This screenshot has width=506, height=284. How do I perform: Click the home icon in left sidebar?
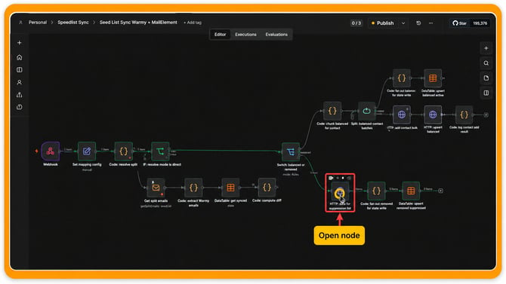(x=20, y=57)
